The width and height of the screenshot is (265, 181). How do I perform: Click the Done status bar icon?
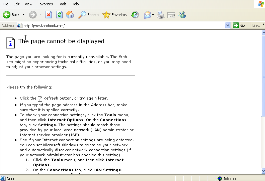tap(3, 178)
